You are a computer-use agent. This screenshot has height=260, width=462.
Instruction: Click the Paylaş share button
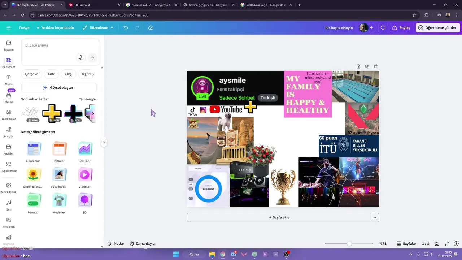[x=401, y=28]
